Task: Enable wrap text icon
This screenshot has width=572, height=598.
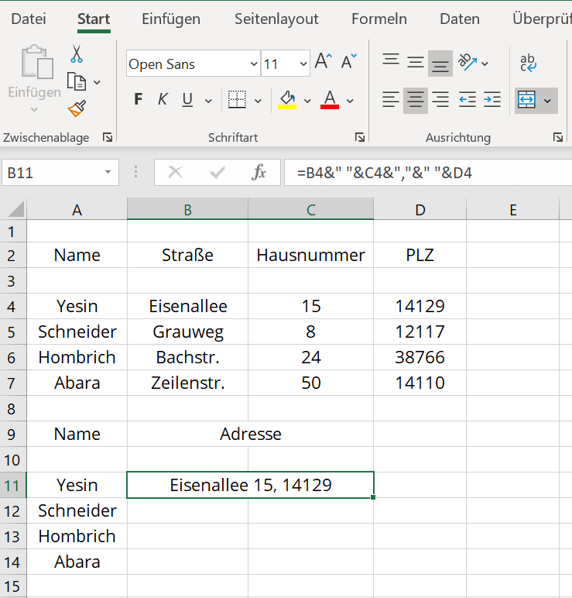Action: [x=528, y=63]
